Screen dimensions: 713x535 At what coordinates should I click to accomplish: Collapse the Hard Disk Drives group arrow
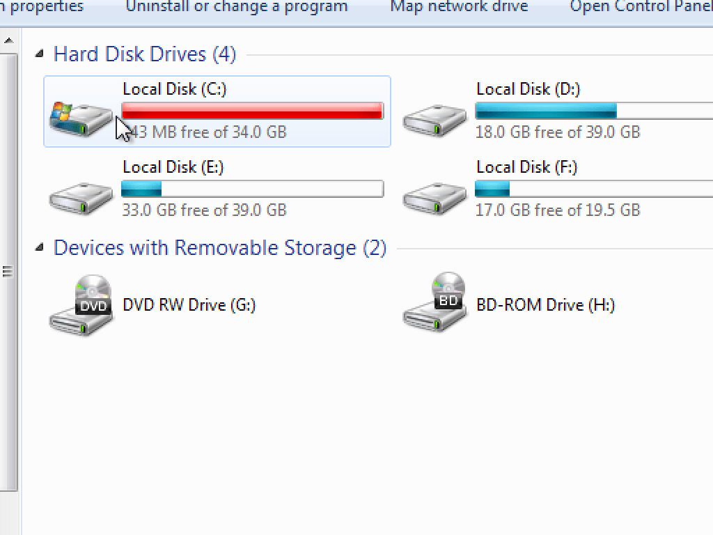tap(40, 54)
